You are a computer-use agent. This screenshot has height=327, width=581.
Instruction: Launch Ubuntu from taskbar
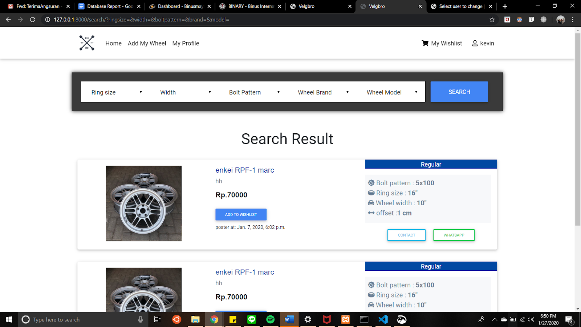tap(176, 319)
